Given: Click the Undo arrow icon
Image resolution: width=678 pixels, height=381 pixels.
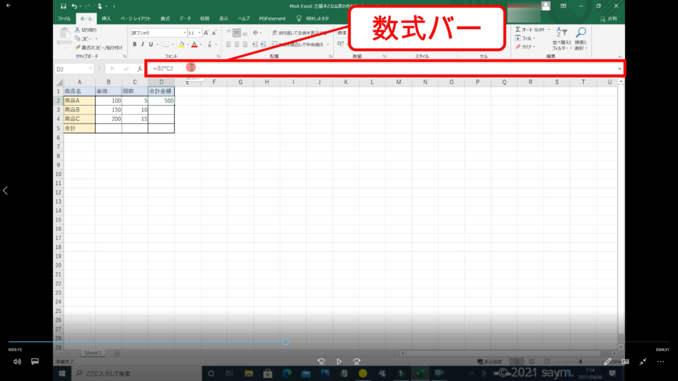Looking at the screenshot, I should 75,6.
